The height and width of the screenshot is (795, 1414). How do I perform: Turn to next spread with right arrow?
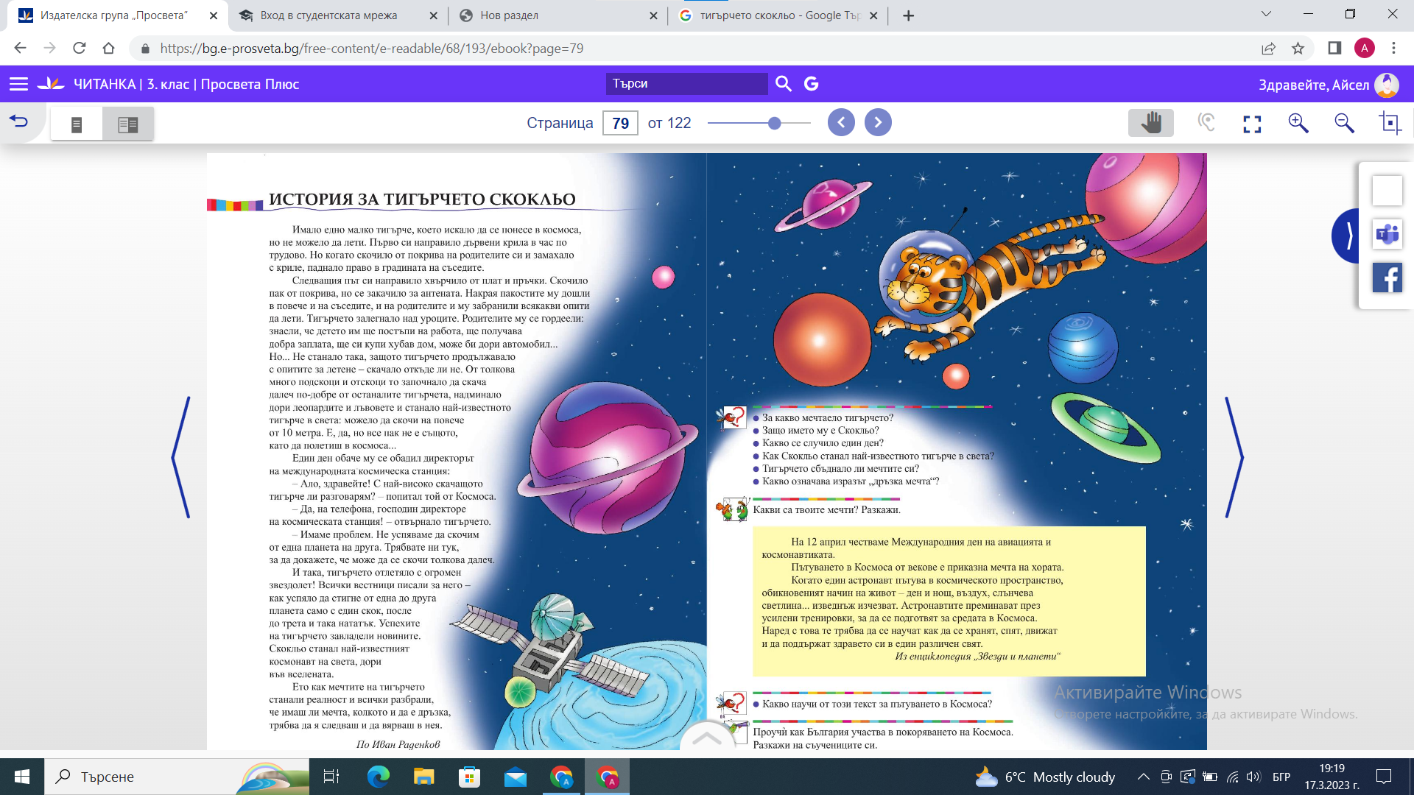tap(1234, 457)
